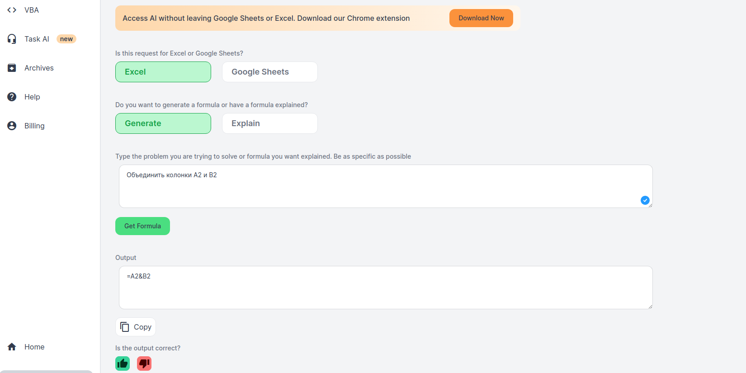
Task: Click the Output formula text area
Action: click(x=385, y=288)
